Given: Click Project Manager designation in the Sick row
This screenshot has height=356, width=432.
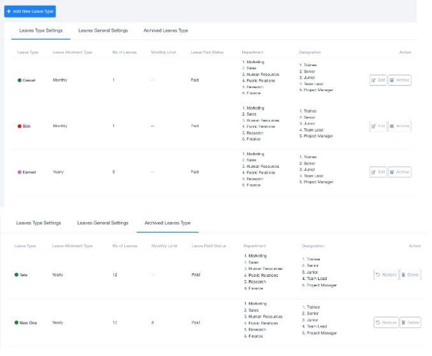Looking at the screenshot, I should pyautogui.click(x=319, y=136).
